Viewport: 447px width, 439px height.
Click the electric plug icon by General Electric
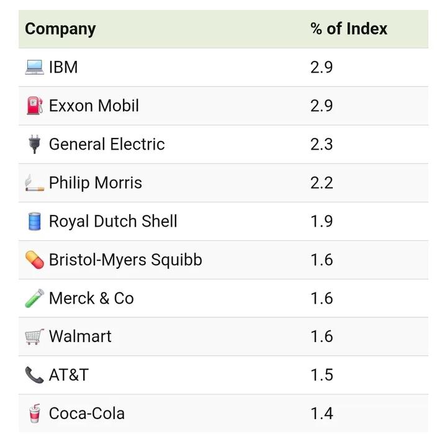point(34,144)
